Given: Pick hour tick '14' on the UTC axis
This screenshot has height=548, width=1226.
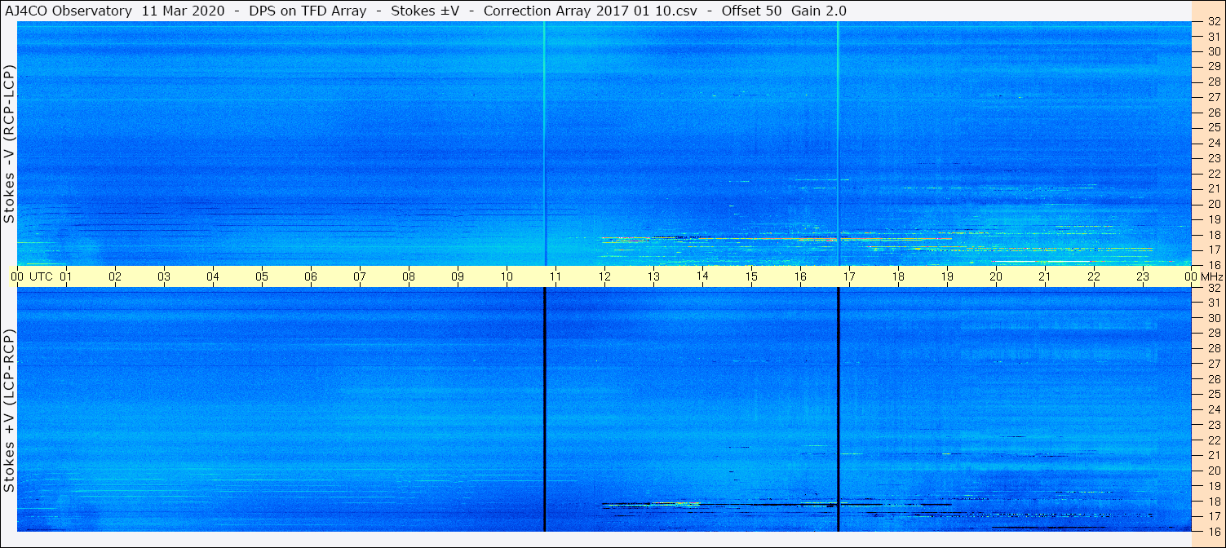Looking at the screenshot, I should 702,276.
